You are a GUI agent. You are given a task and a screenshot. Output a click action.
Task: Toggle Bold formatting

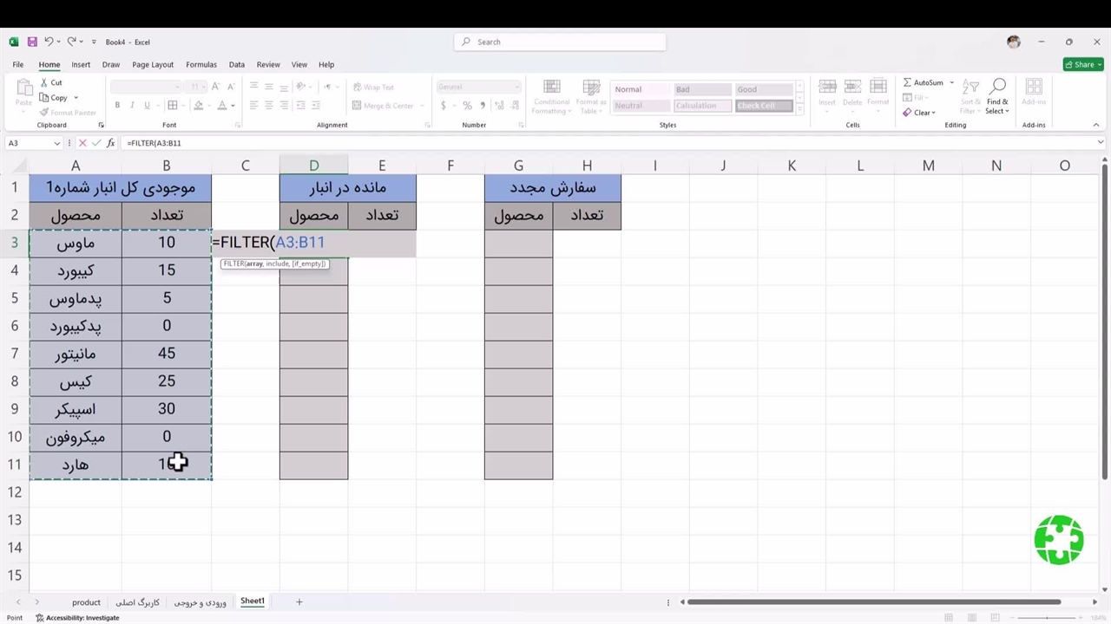point(117,106)
